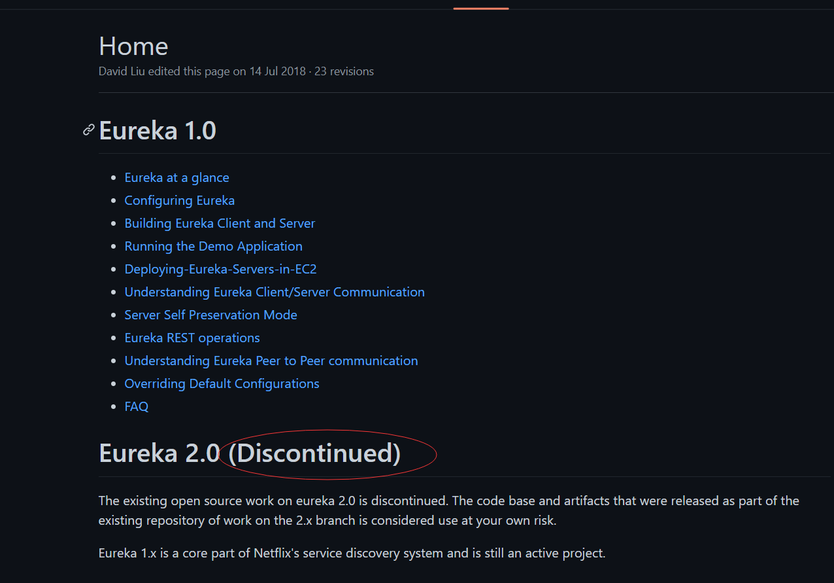
Task: Click the David Liu author name
Action: pos(122,71)
